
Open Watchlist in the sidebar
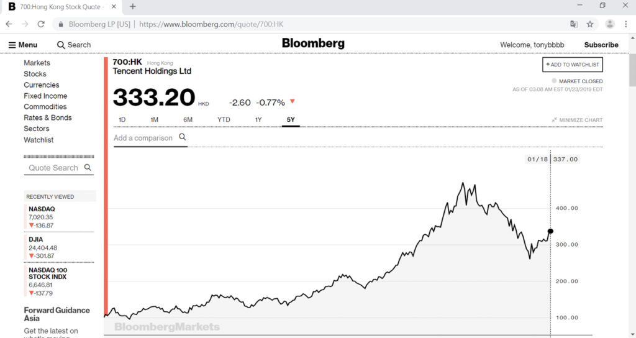(x=39, y=140)
